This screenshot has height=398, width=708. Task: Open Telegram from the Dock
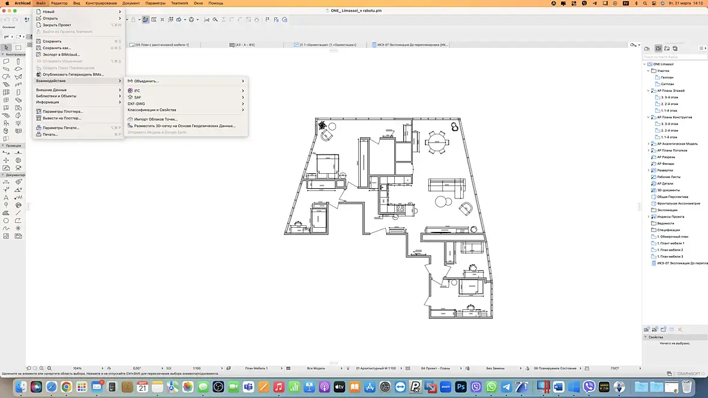506,387
